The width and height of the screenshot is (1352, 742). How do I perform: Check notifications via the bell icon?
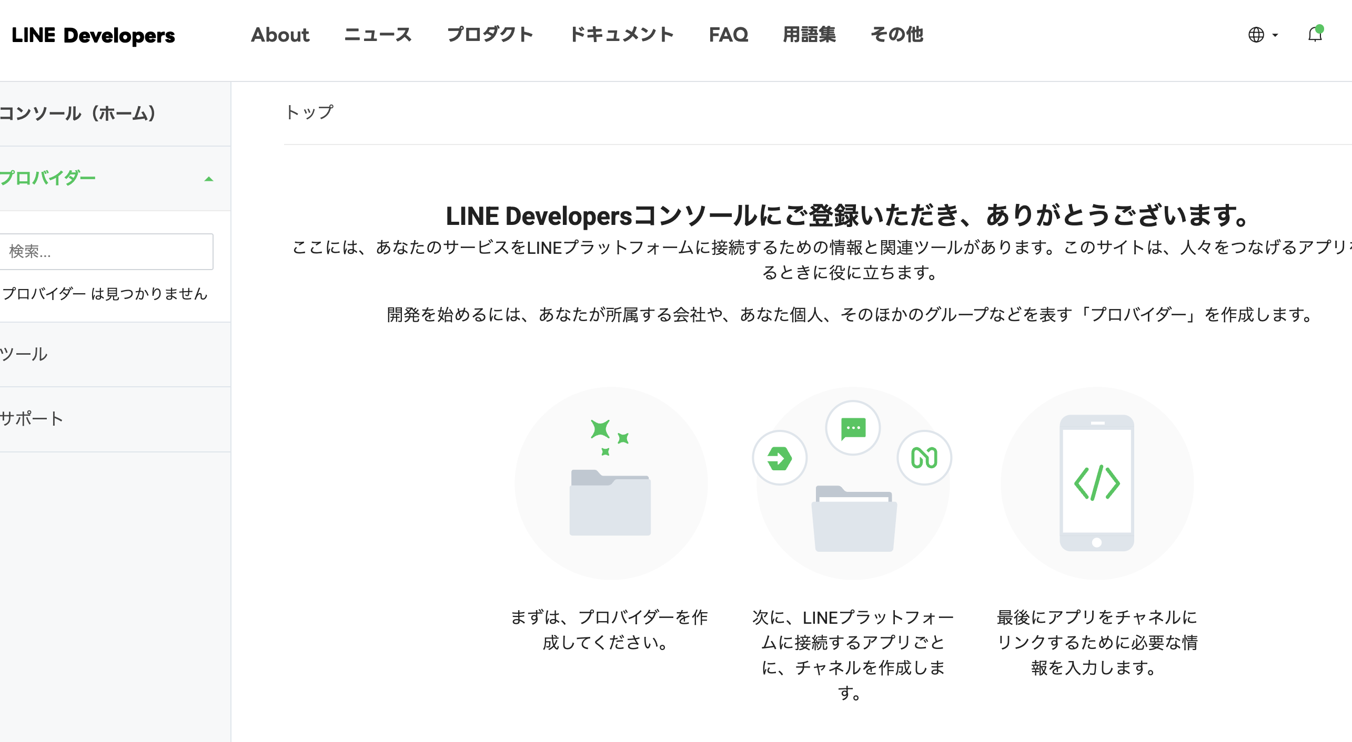1315,35
